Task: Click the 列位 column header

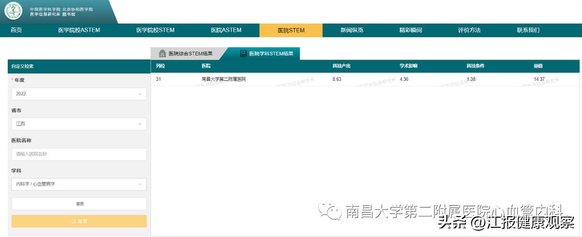Action: 161,66
